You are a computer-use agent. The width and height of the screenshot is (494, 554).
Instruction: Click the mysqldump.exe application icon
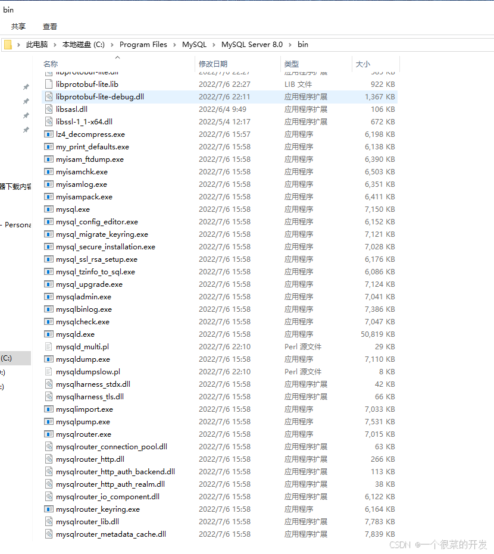click(49, 359)
